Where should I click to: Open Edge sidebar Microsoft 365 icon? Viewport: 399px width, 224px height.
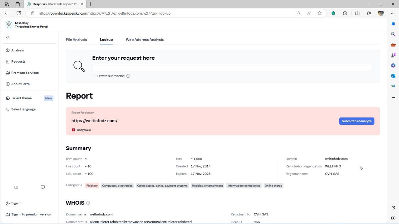point(393,65)
